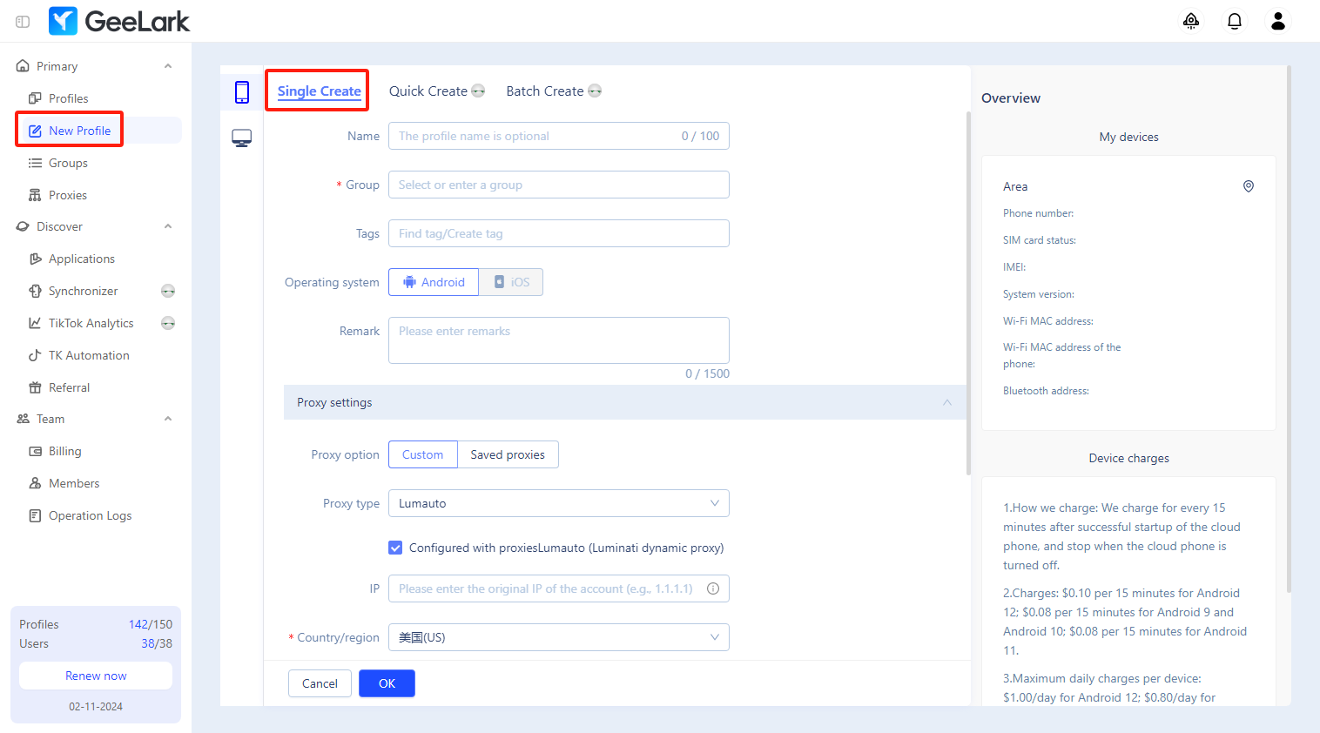Click the IP field info icon
The width and height of the screenshot is (1320, 733).
coord(713,588)
